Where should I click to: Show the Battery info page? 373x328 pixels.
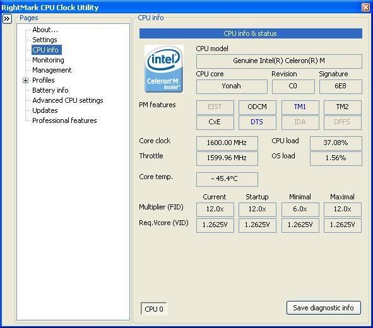click(x=50, y=90)
